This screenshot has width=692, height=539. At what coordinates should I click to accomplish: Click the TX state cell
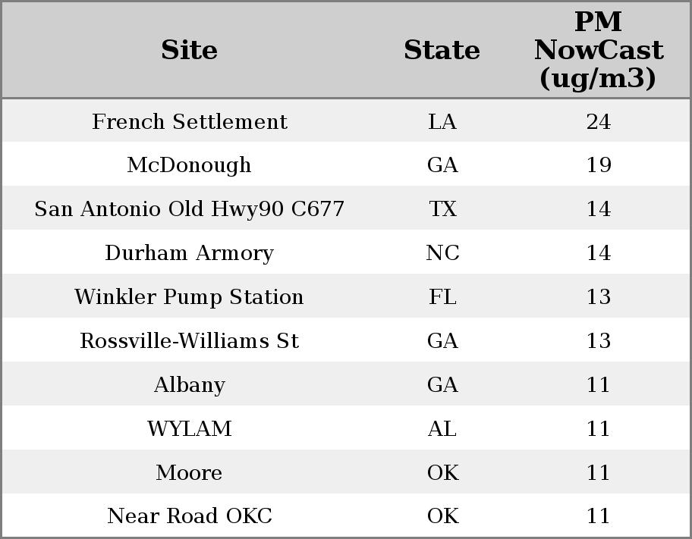click(x=442, y=209)
